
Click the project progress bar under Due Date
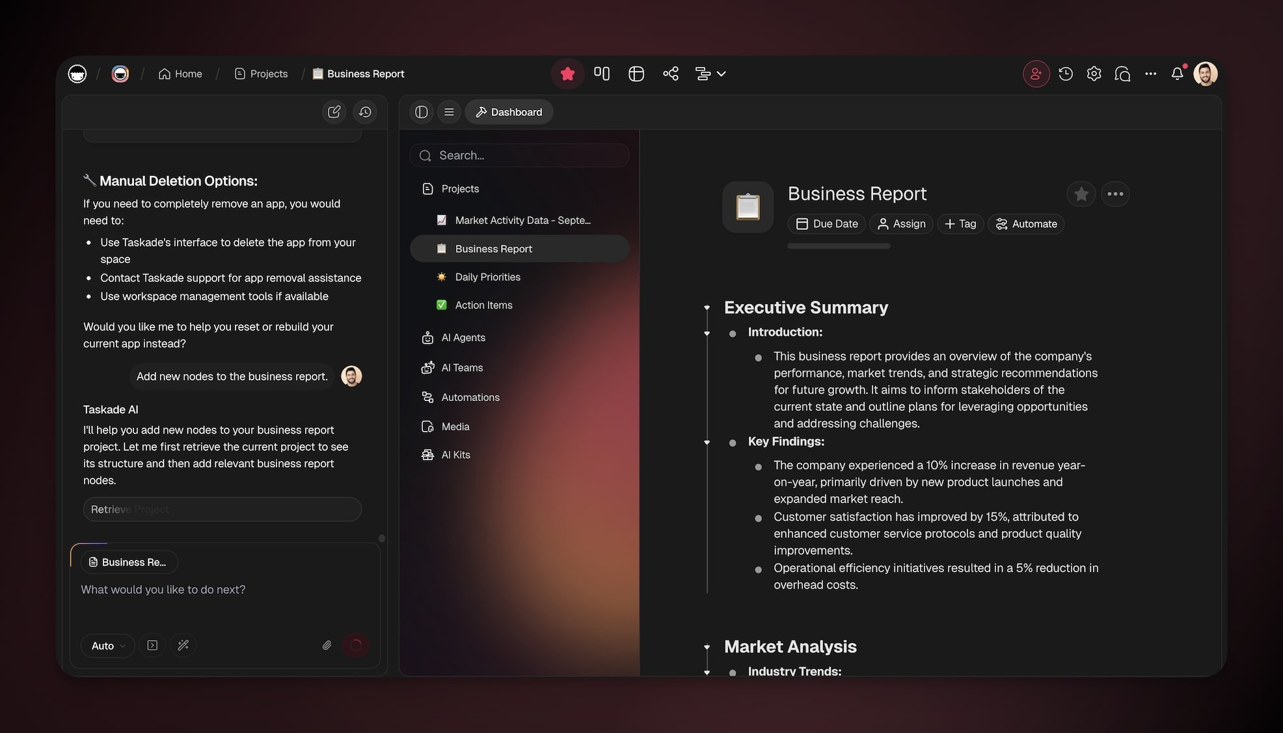[x=839, y=246]
